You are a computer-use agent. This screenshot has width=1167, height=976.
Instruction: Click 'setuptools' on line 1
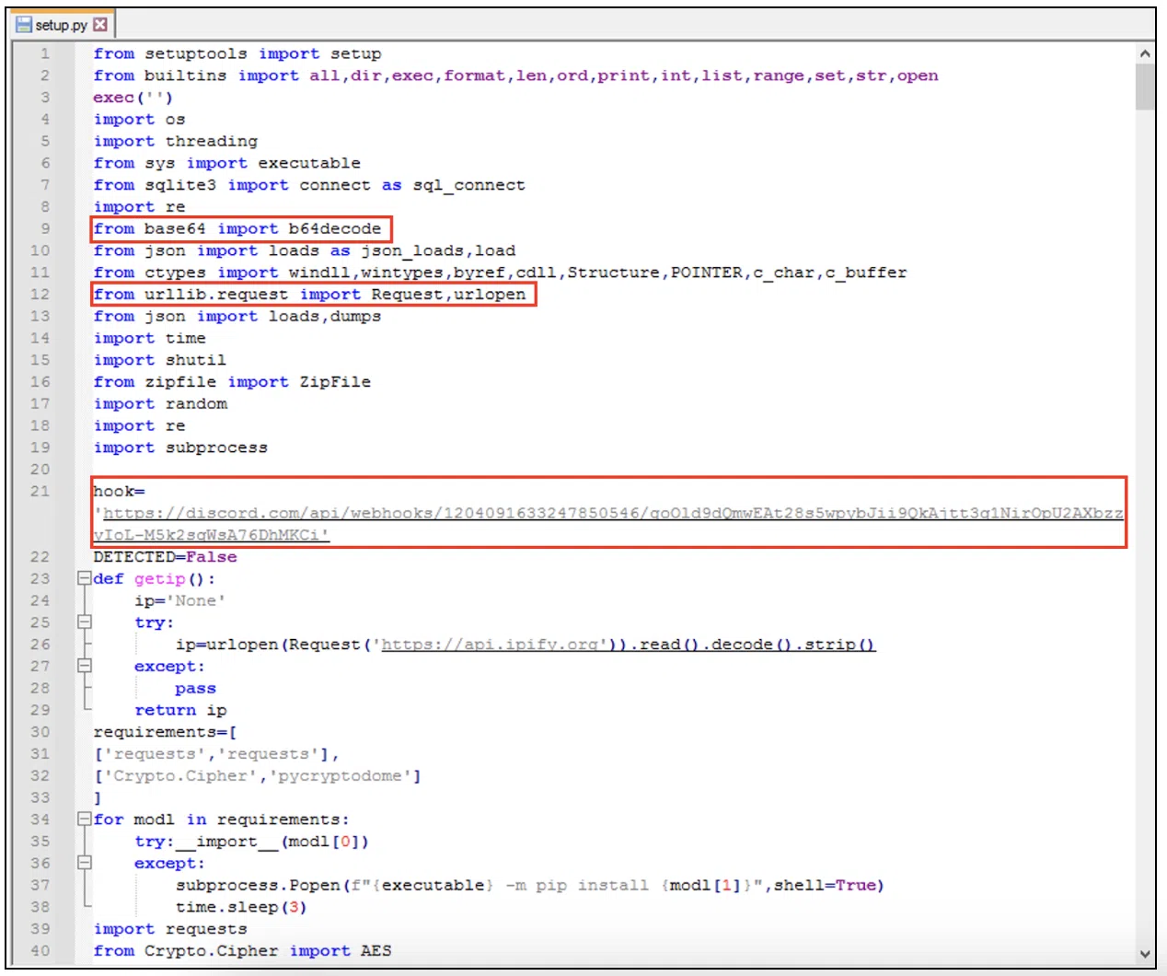click(196, 53)
